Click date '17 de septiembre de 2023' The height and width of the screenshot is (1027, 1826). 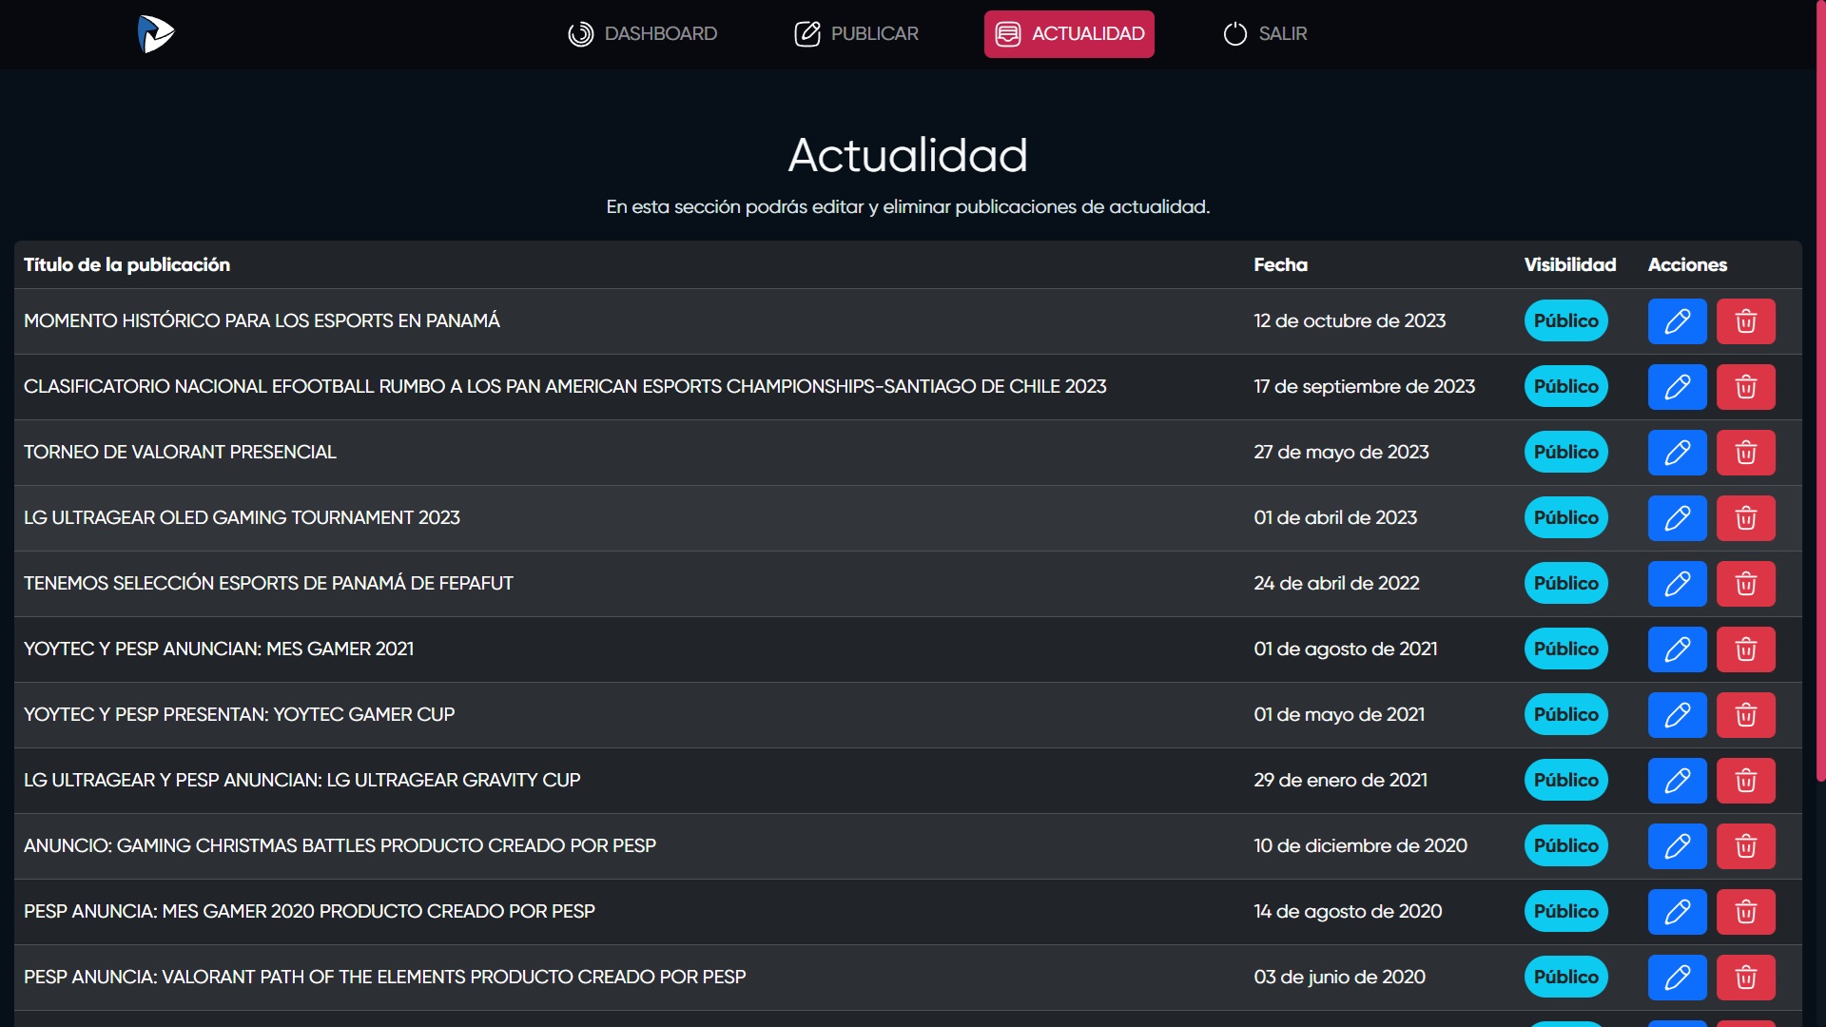coord(1364,387)
